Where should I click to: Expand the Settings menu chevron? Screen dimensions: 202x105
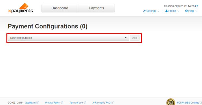158,11
